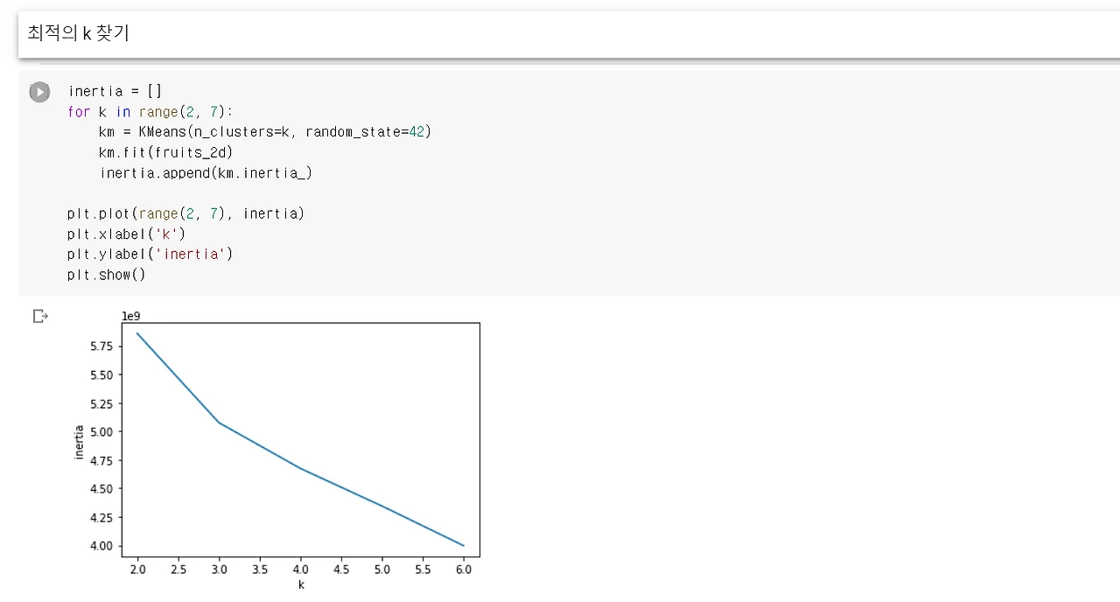Run the inertia code cell
Image resolution: width=1120 pixels, height=602 pixels.
(x=39, y=92)
